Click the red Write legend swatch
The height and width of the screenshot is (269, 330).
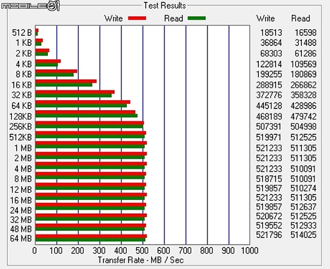pyautogui.click(x=137, y=18)
